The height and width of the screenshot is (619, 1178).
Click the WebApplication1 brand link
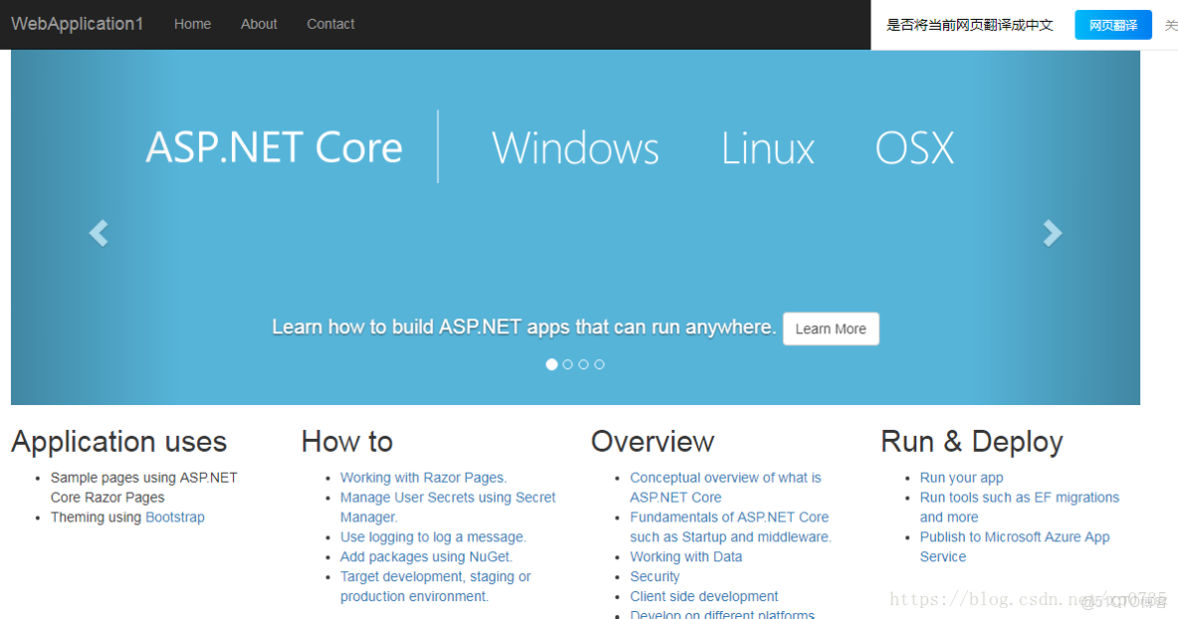(78, 24)
